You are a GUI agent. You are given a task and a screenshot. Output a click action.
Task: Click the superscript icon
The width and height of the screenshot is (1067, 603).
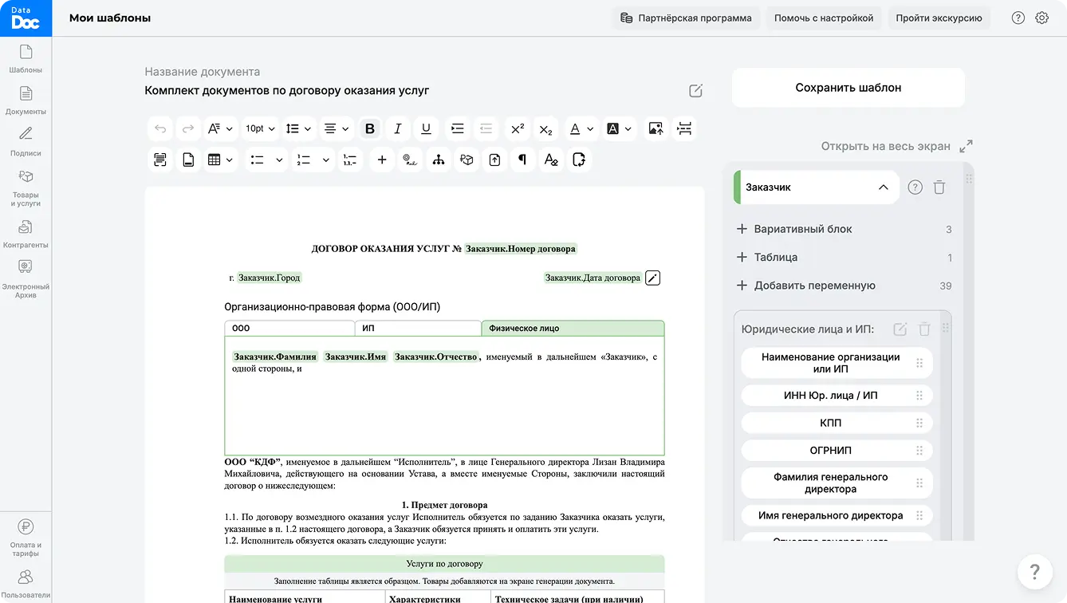(517, 128)
